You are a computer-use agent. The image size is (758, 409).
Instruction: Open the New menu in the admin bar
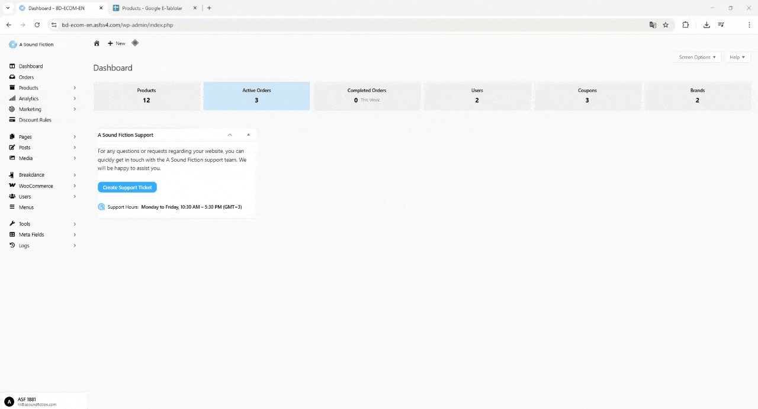(x=116, y=43)
